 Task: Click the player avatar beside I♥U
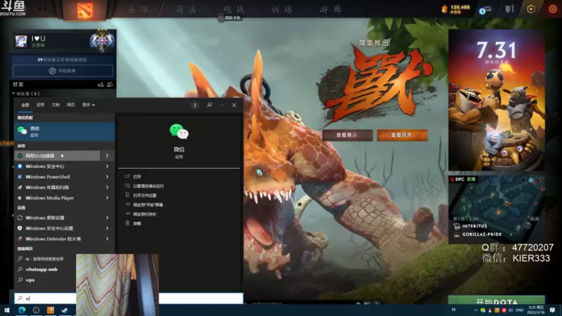point(21,41)
